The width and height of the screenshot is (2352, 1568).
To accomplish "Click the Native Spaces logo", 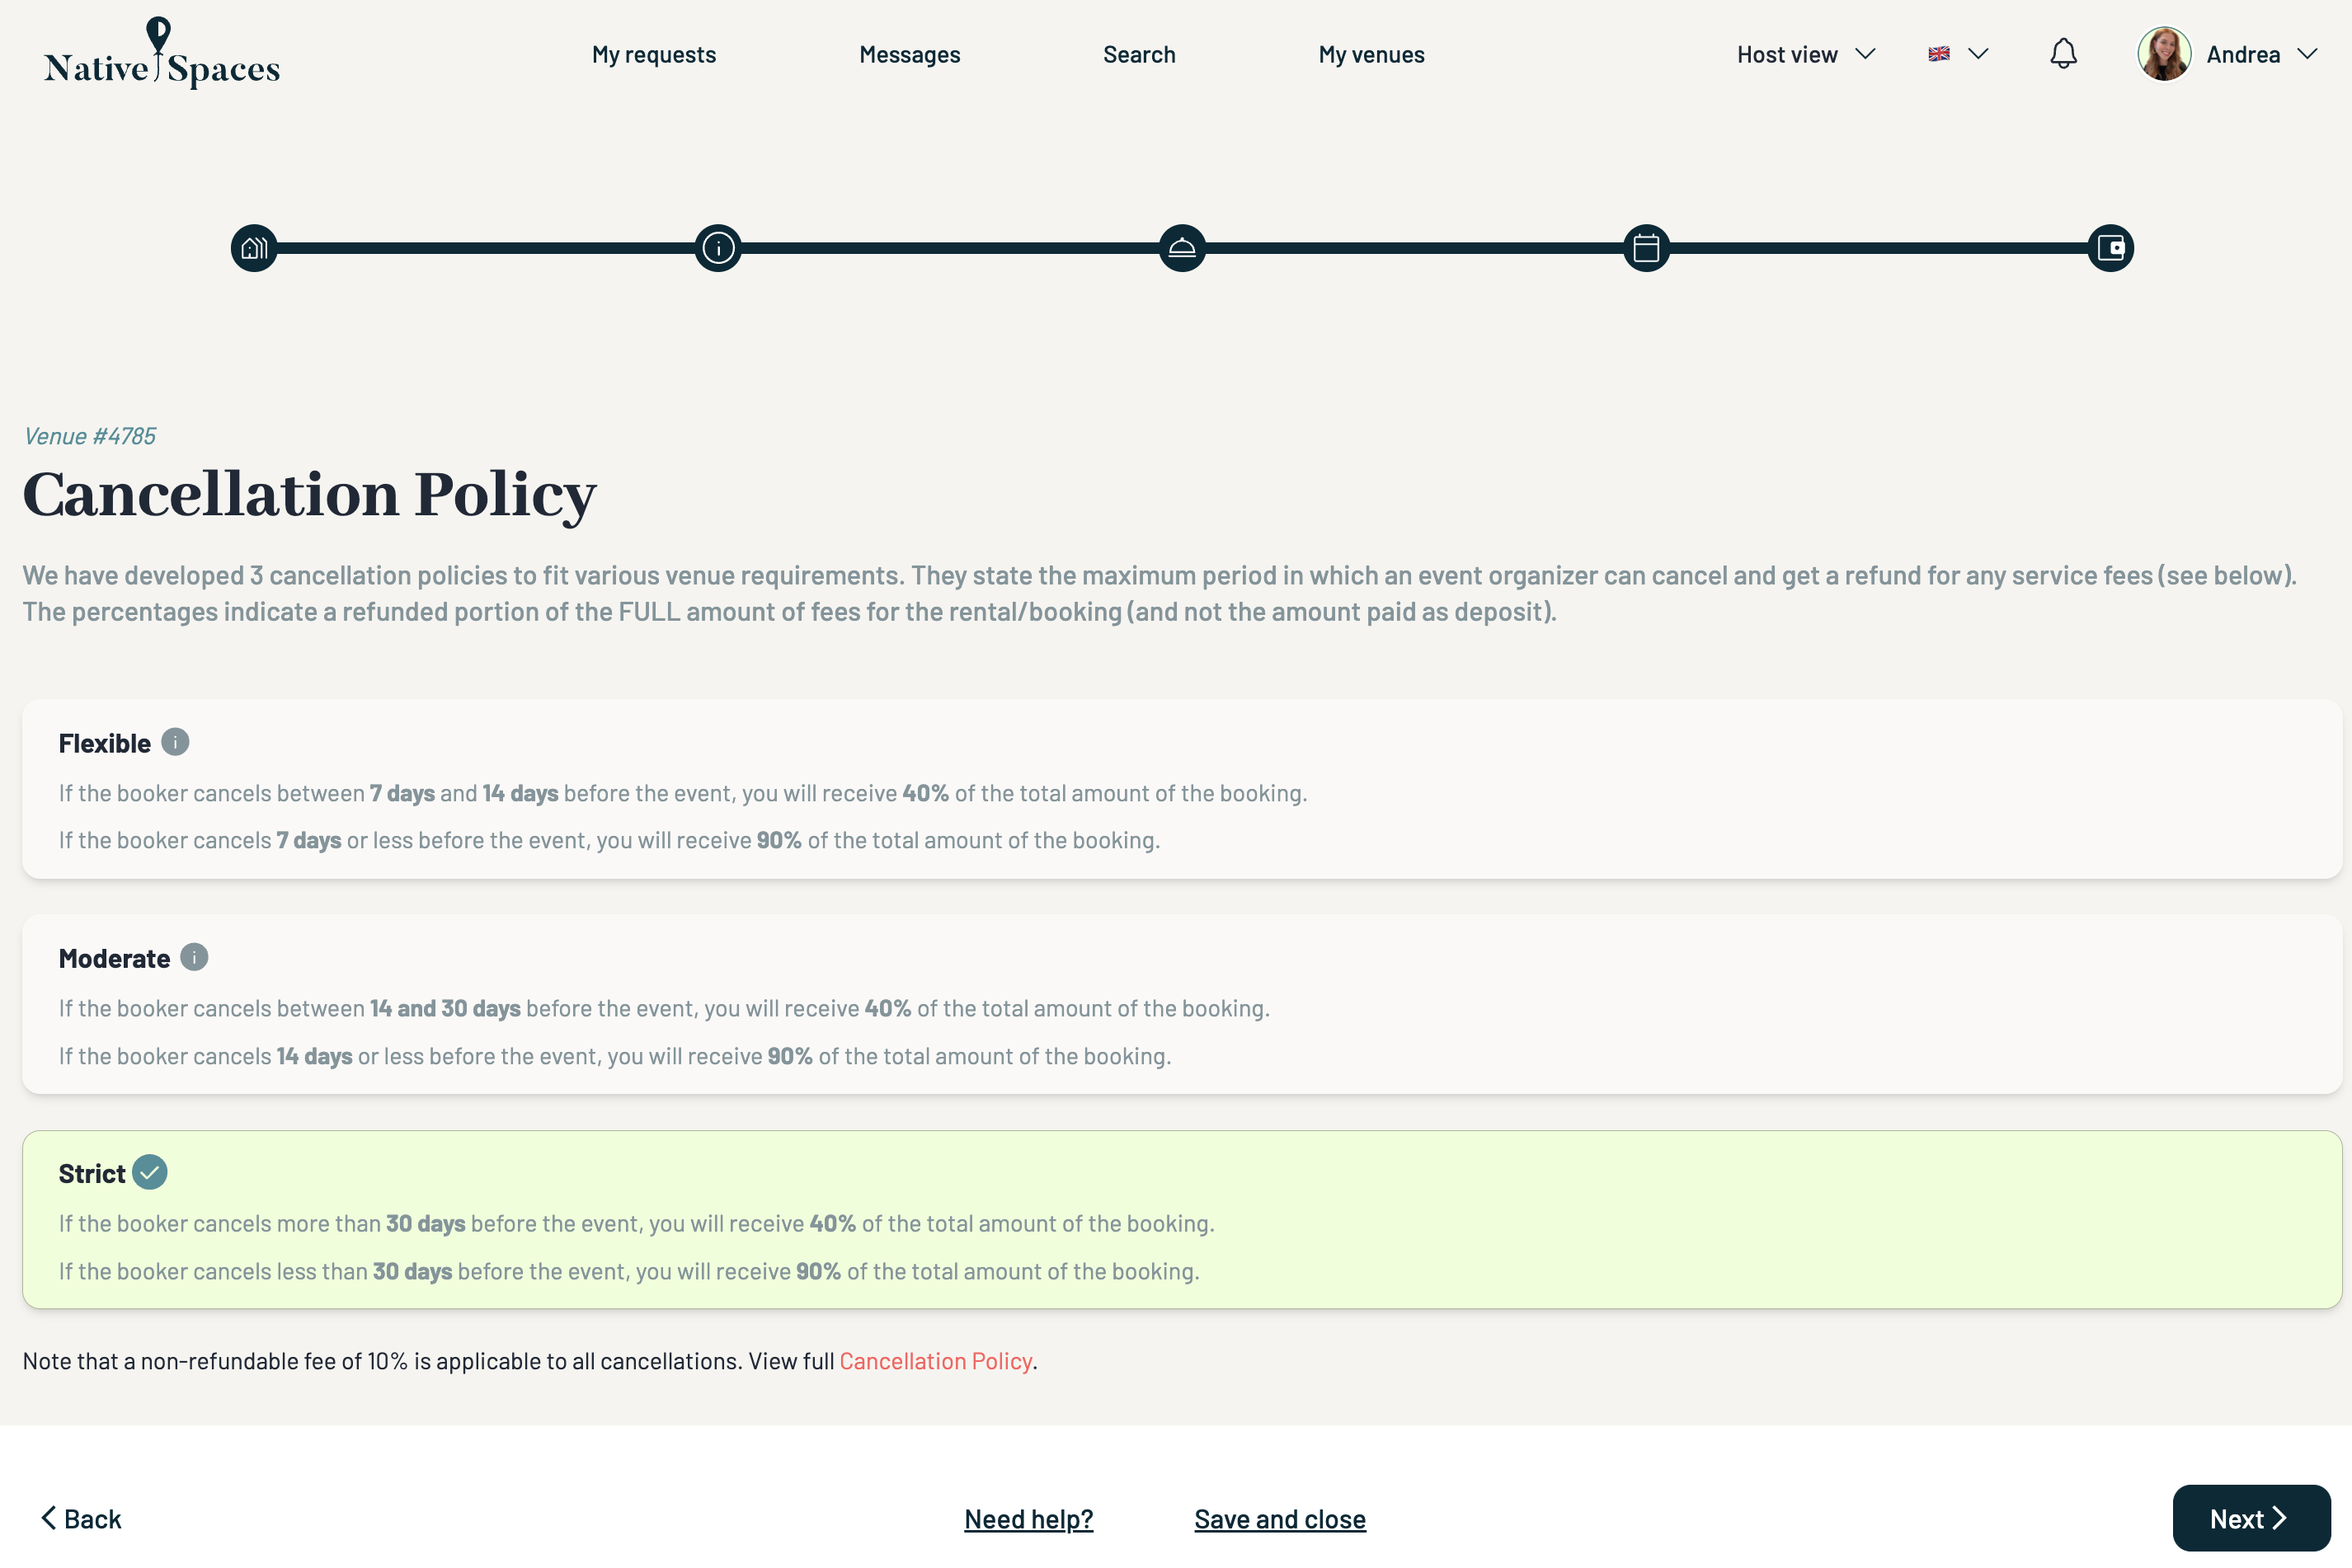I will point(162,54).
